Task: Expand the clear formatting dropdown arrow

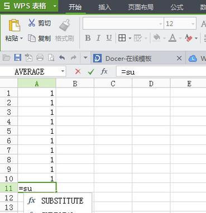Action: point(196,38)
